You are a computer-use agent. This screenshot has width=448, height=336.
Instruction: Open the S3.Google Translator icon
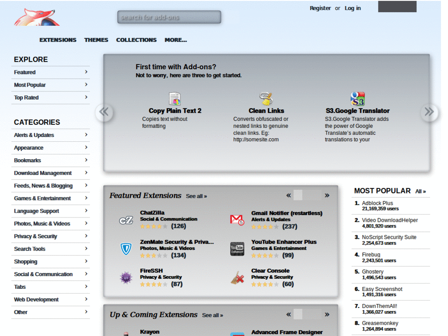[357, 99]
